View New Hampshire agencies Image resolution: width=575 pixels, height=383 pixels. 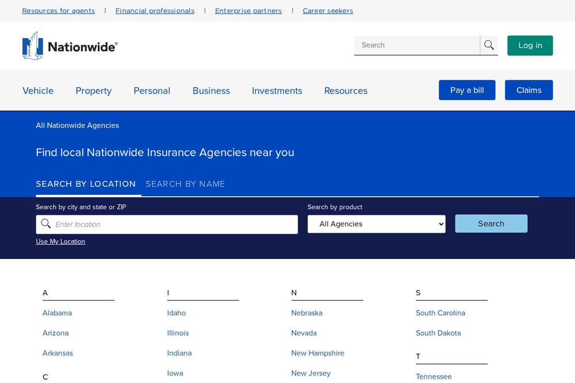(317, 353)
